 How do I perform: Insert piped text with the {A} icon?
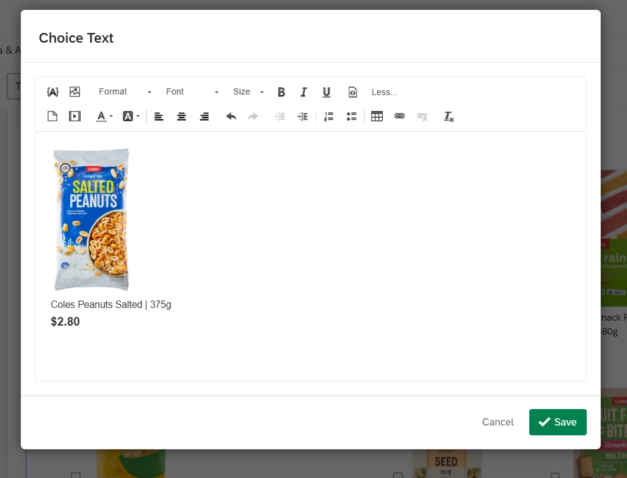point(53,92)
